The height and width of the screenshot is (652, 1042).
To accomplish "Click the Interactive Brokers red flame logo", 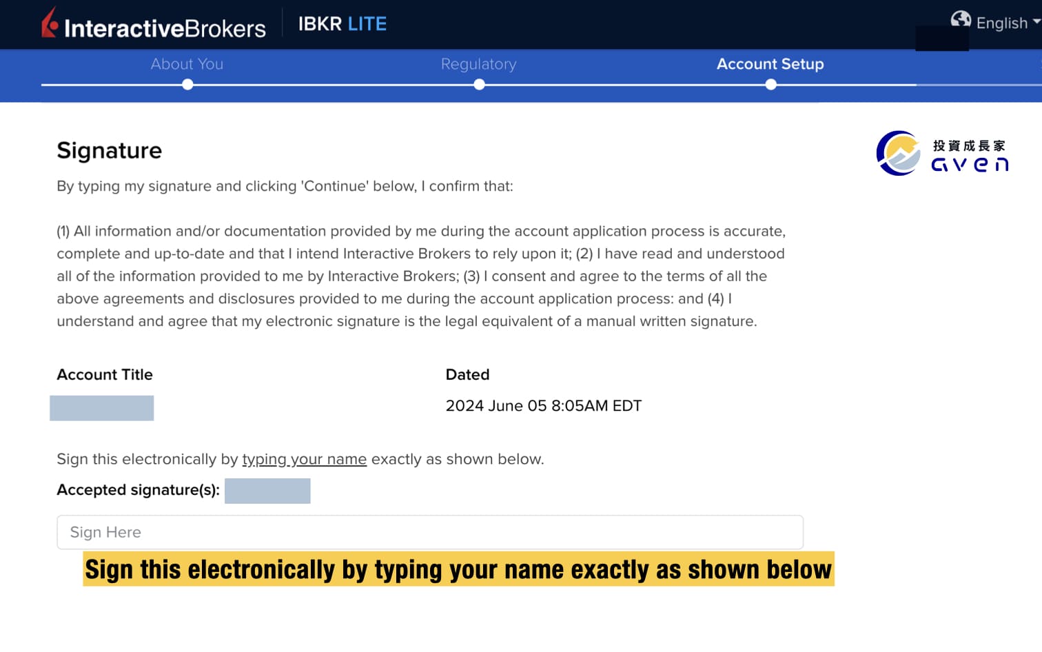I will point(49,23).
